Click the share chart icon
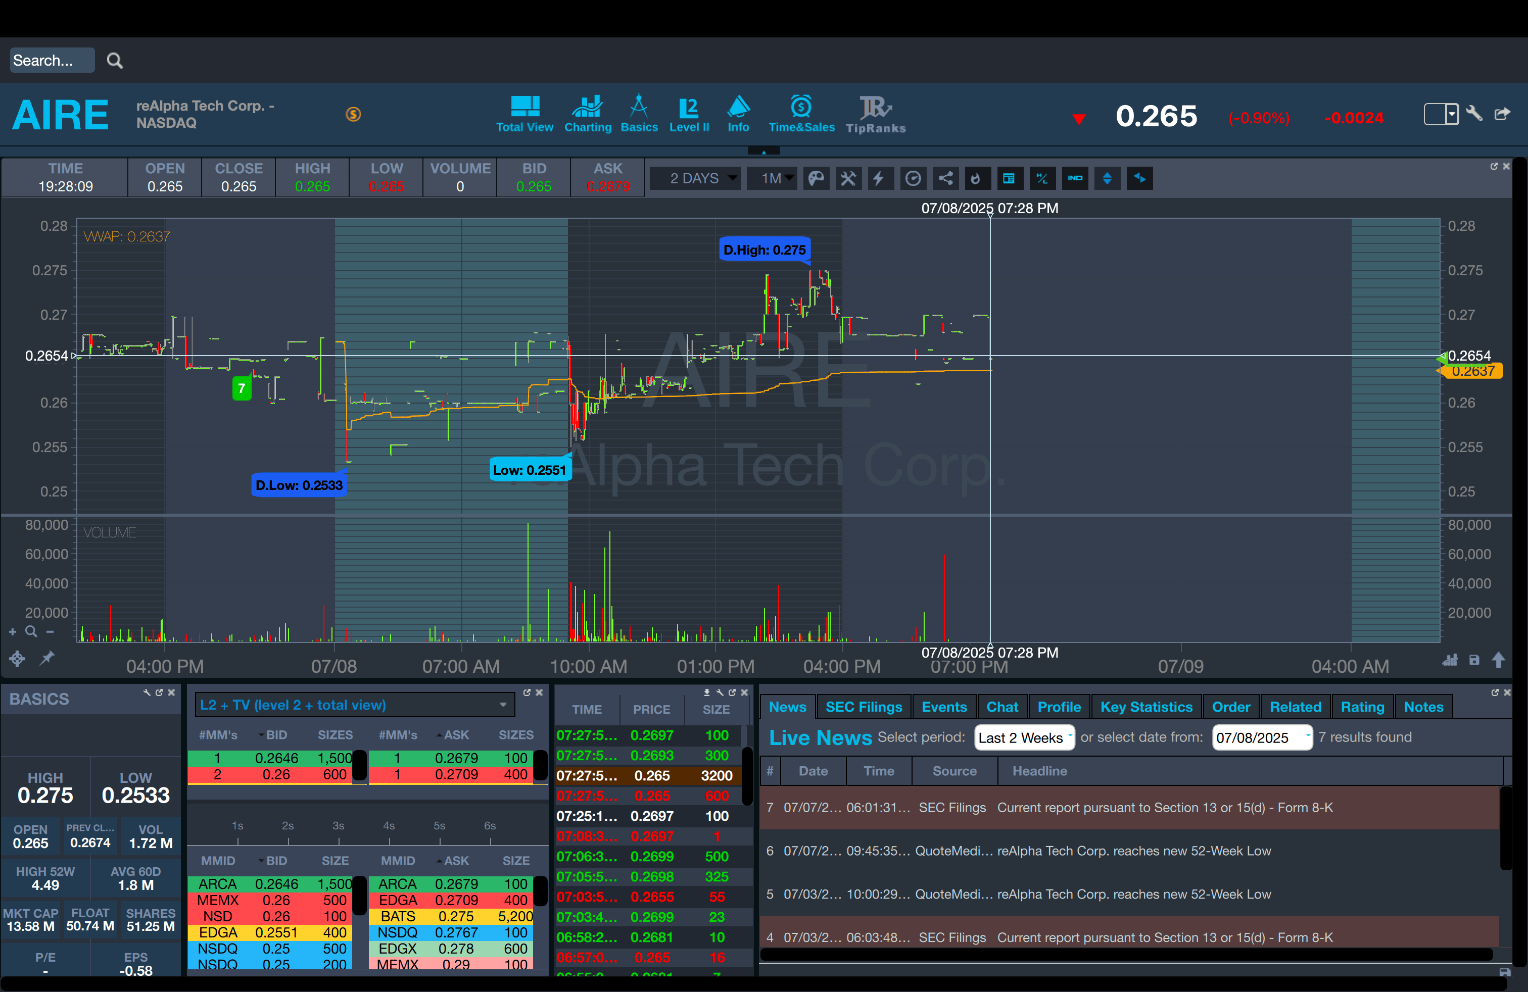This screenshot has height=992, width=1528. [x=945, y=178]
